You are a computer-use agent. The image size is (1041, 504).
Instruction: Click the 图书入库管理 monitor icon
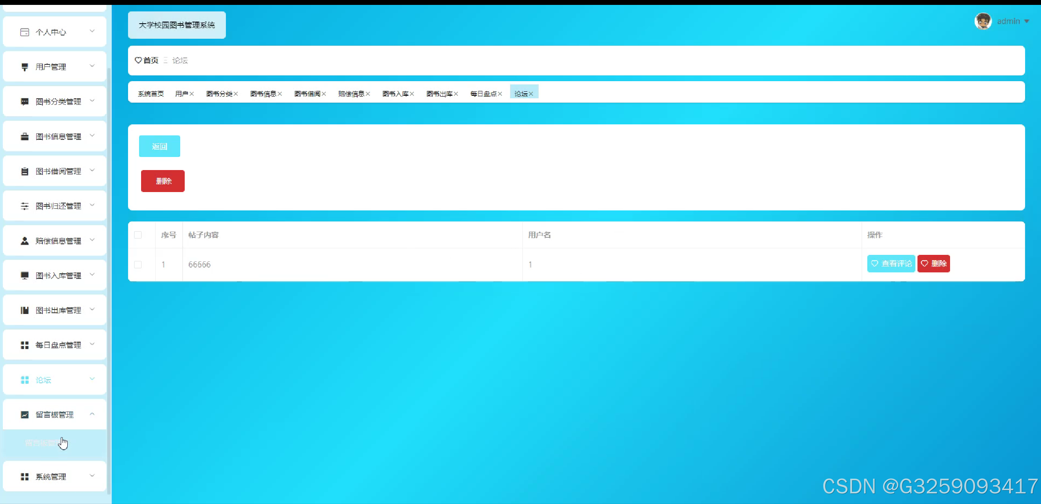pos(24,276)
